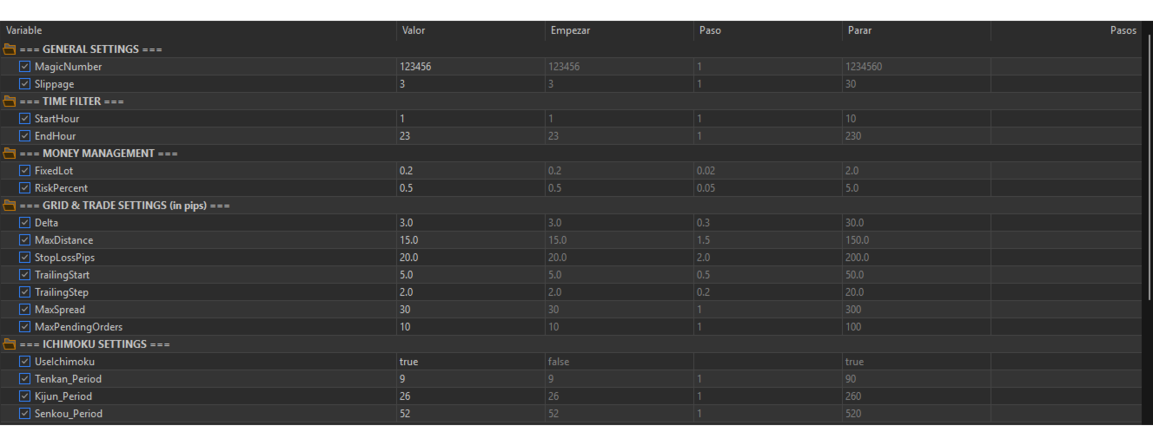1153x445 pixels.
Task: Sort by the Variable column header
Action: (x=24, y=30)
